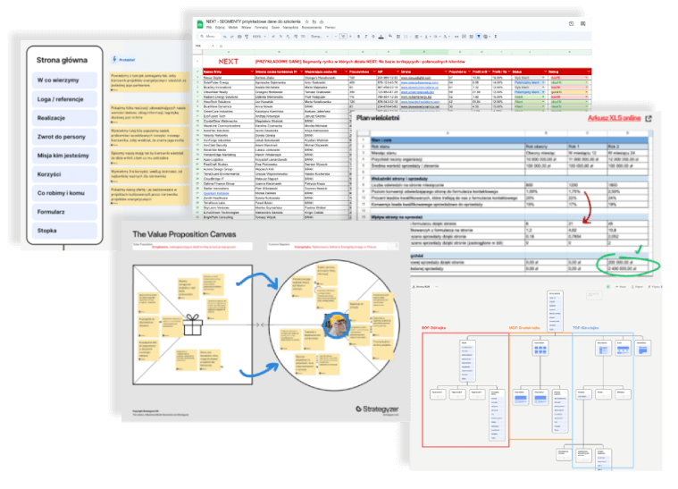
Task: Open the external link icon beside Arkusz XLS online
Action: pyautogui.click(x=649, y=119)
